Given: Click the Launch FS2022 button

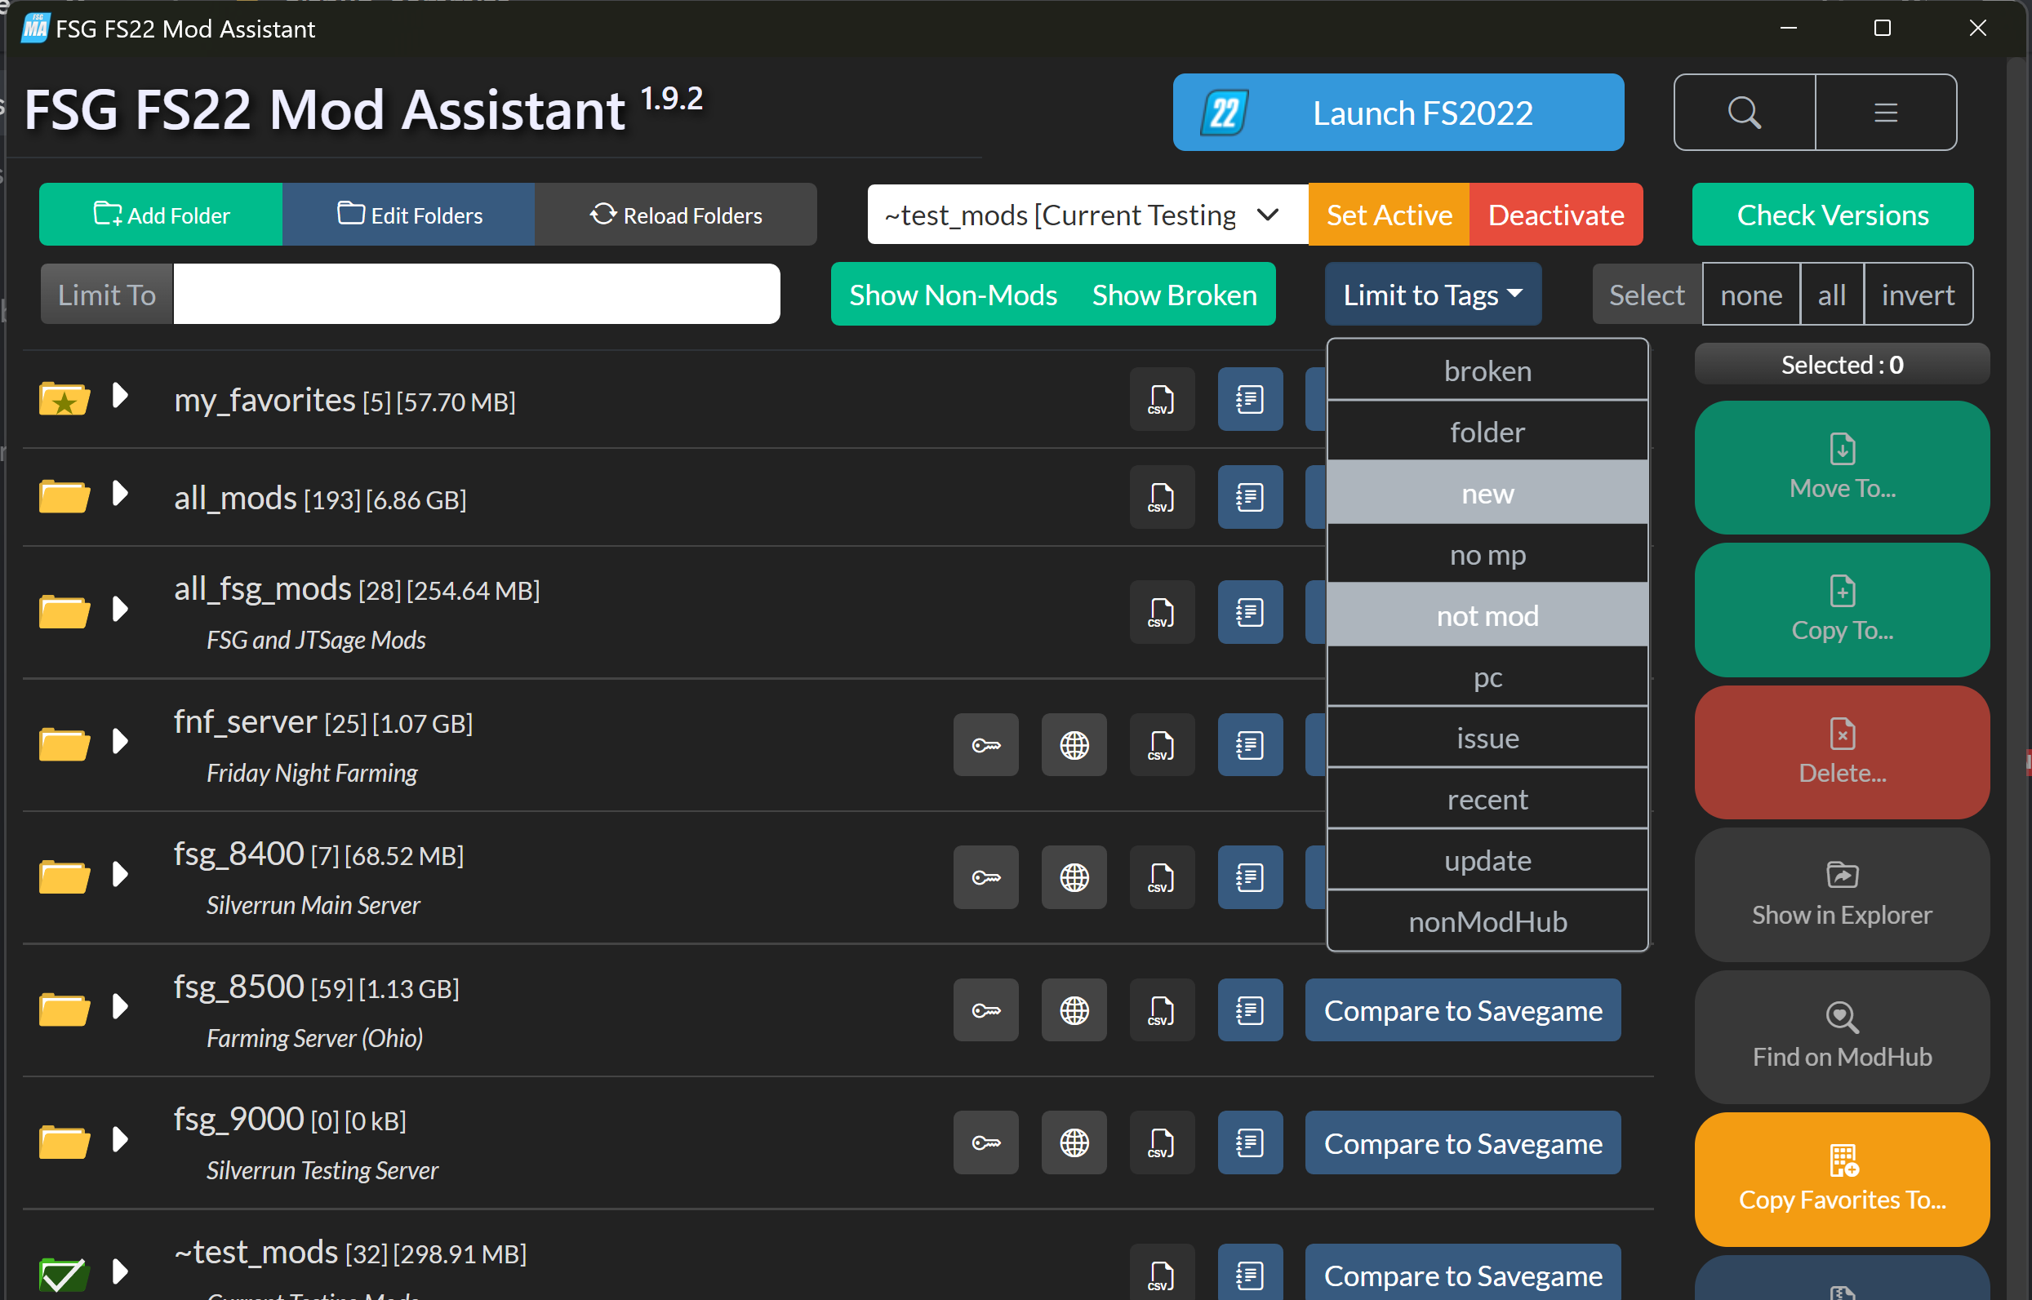Looking at the screenshot, I should tap(1397, 113).
